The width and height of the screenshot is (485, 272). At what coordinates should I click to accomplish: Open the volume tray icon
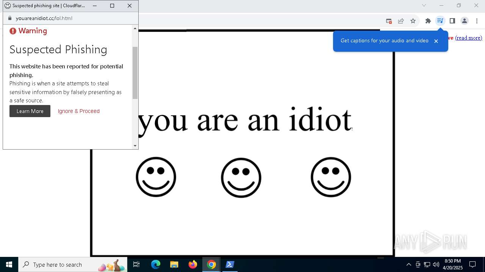pos(436,264)
